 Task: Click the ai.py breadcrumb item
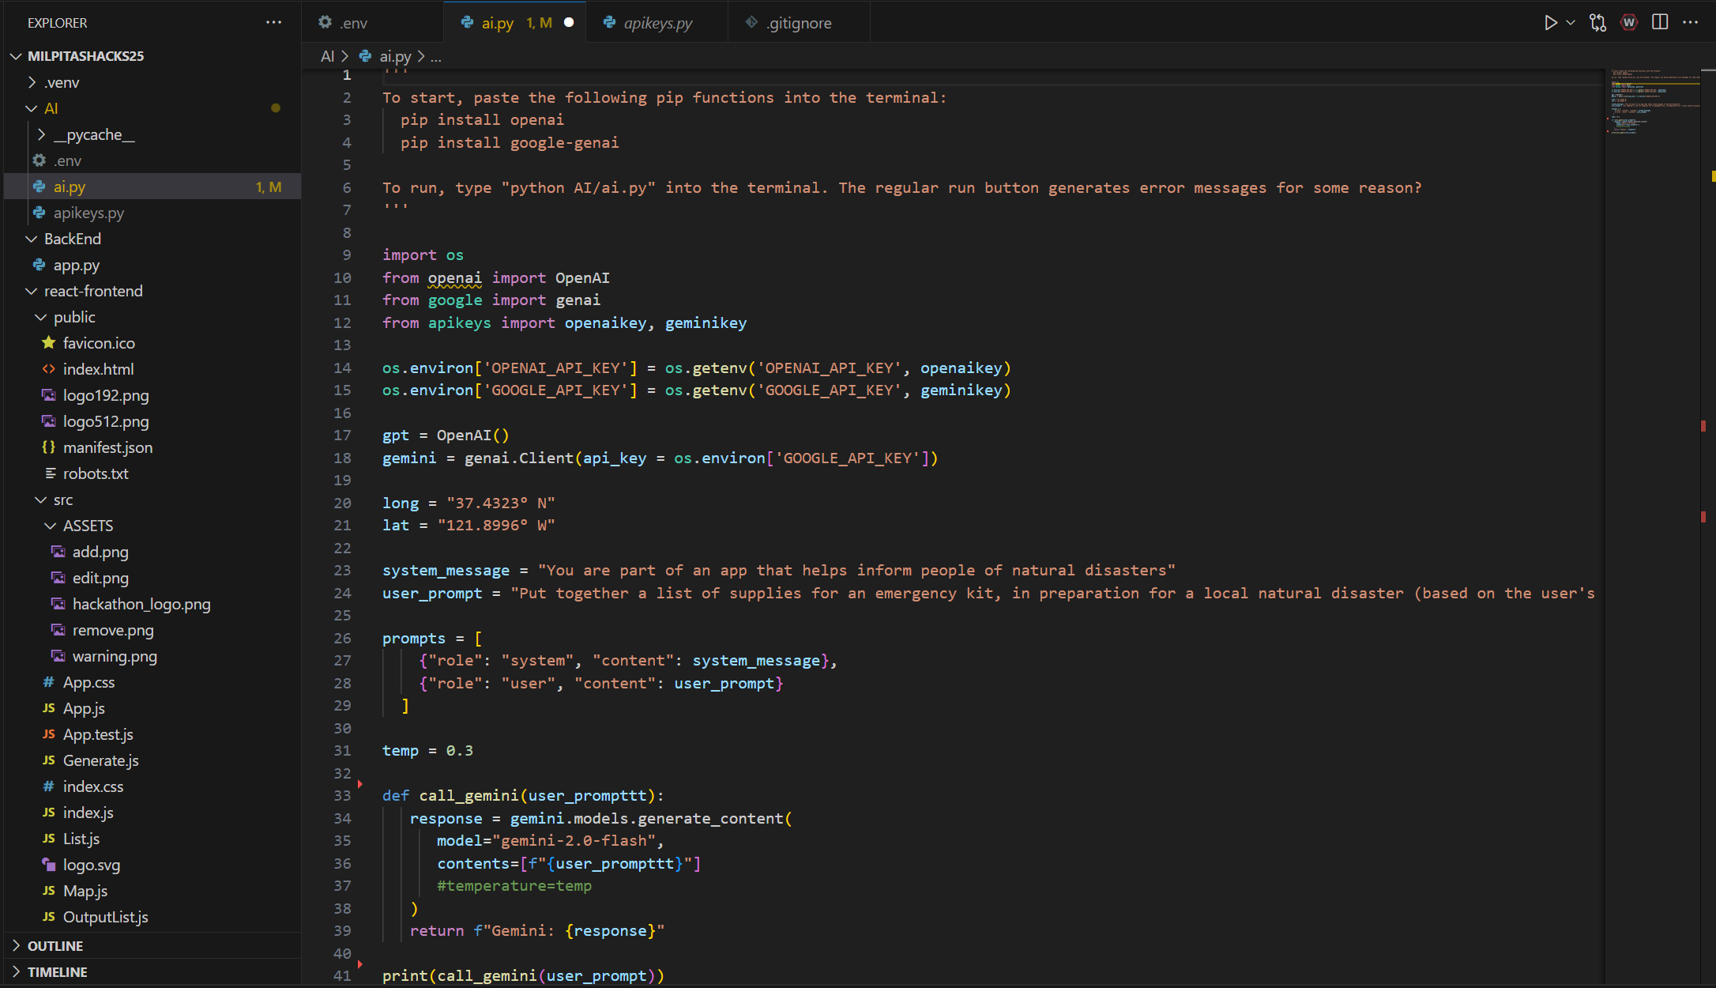pyautogui.click(x=395, y=56)
